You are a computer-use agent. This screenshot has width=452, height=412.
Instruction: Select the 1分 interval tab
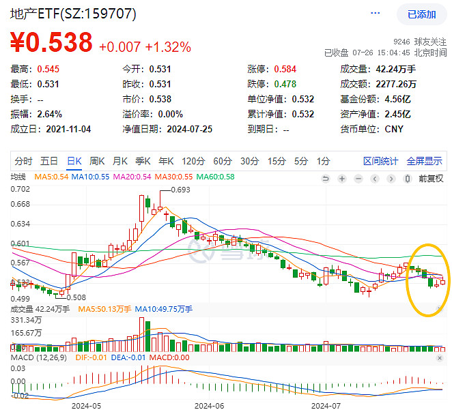[x=323, y=161]
